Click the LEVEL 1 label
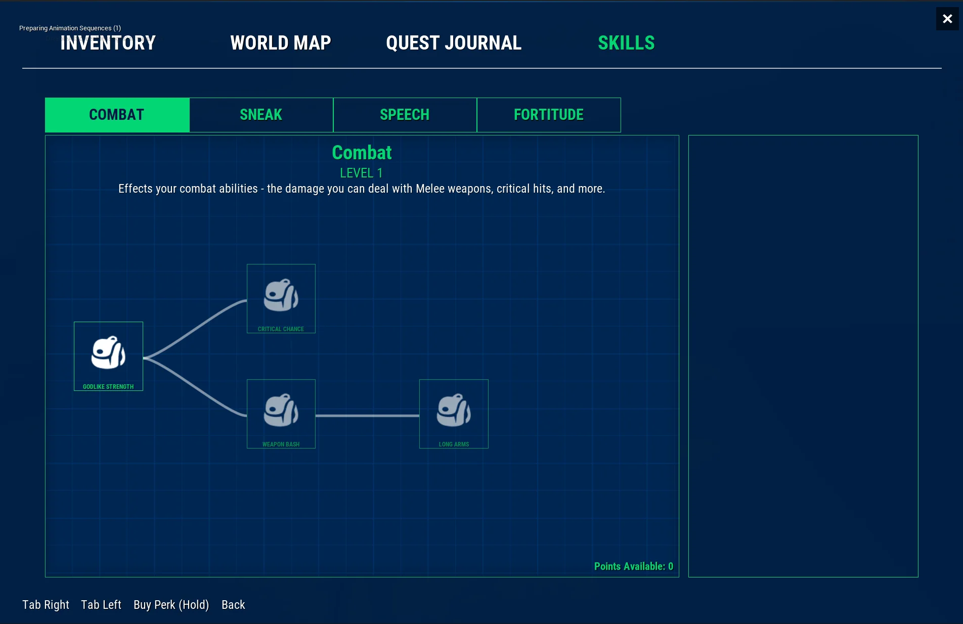The image size is (963, 624). point(361,173)
